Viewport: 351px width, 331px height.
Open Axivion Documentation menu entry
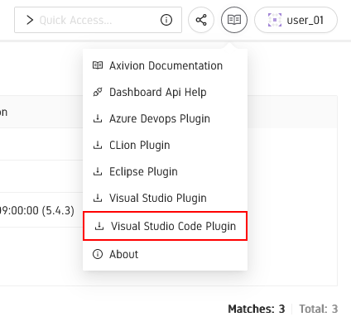tap(165, 65)
